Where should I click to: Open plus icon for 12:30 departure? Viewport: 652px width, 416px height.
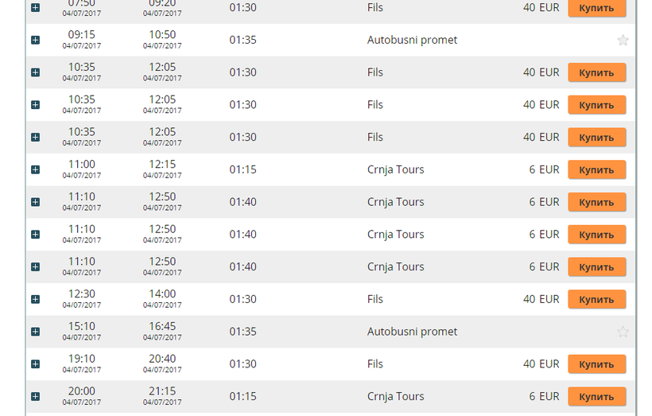click(x=35, y=299)
